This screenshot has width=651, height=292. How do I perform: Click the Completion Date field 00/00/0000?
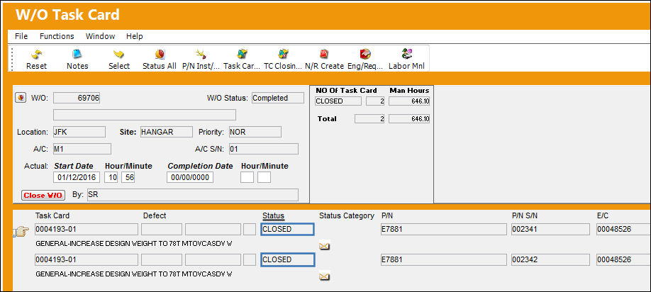190,177
